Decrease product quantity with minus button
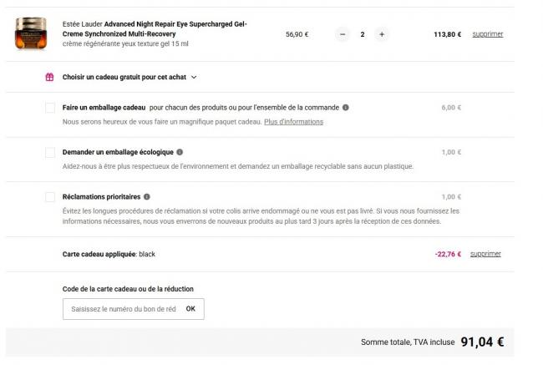 click(x=343, y=34)
